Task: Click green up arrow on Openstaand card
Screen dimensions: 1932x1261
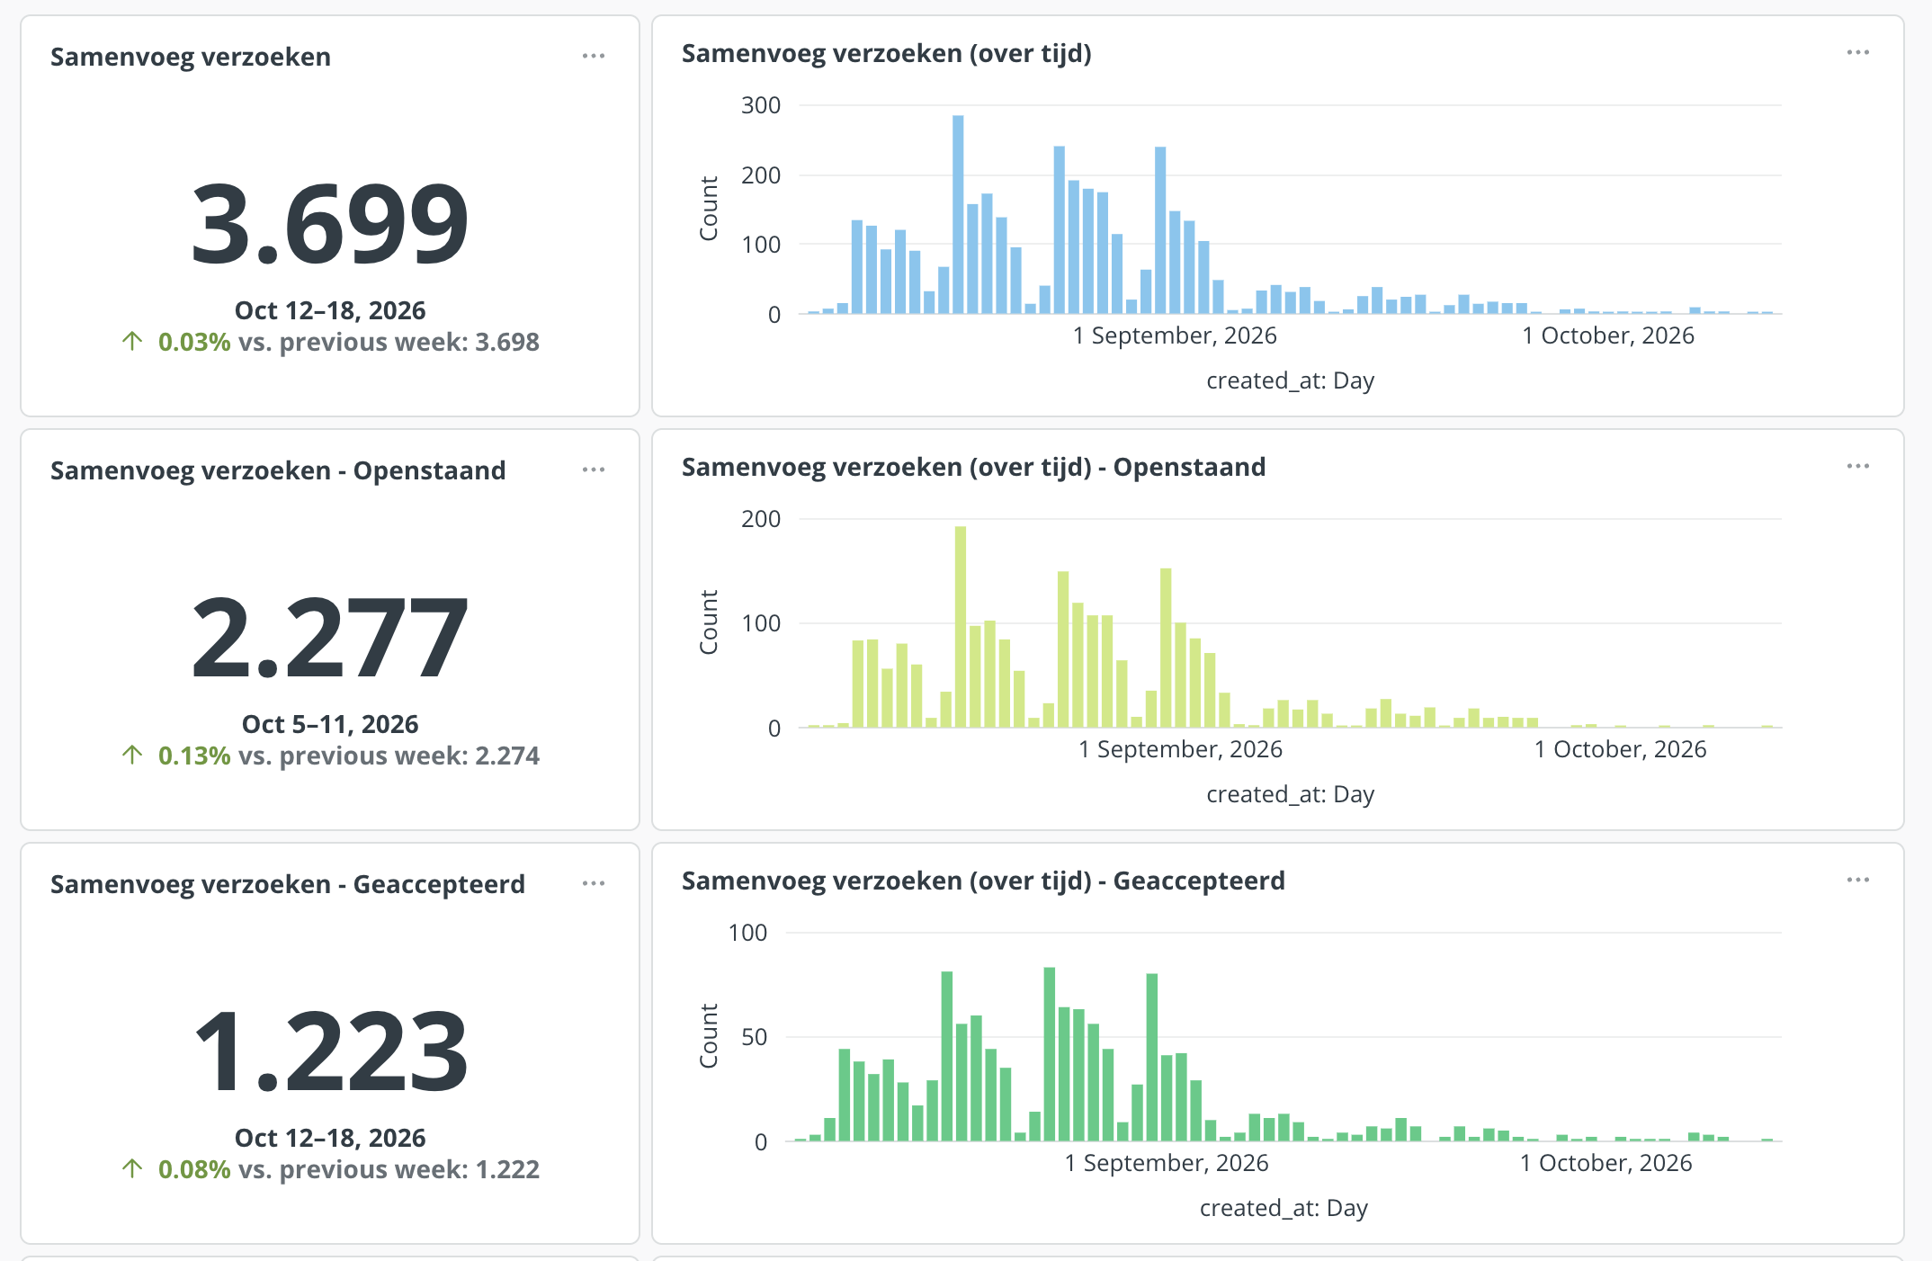Action: coord(132,755)
